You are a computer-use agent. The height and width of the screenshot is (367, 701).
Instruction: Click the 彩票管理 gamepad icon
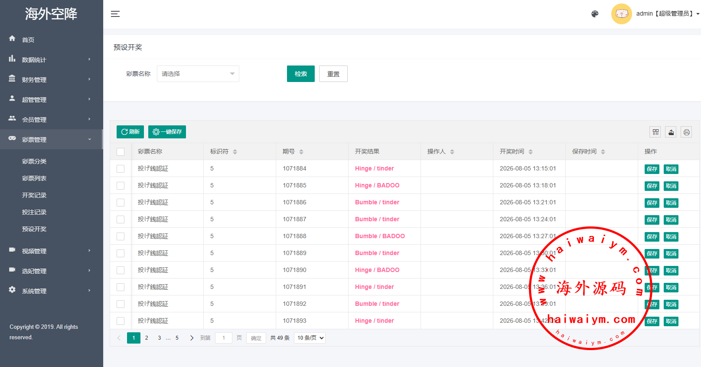(12, 138)
